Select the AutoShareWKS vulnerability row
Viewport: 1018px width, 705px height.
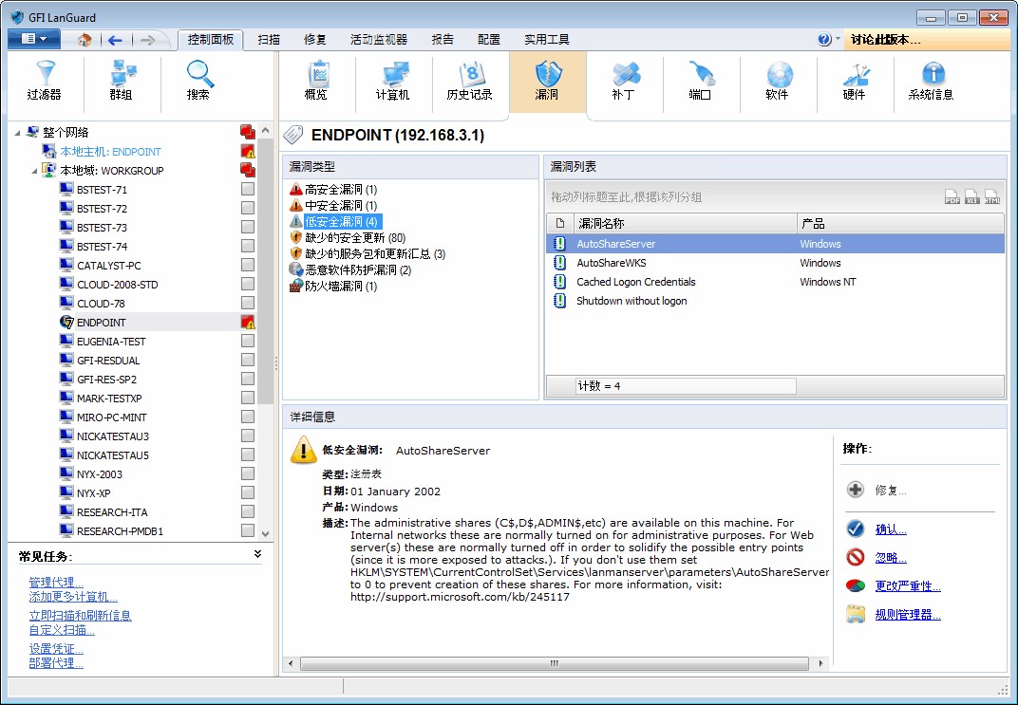point(775,263)
